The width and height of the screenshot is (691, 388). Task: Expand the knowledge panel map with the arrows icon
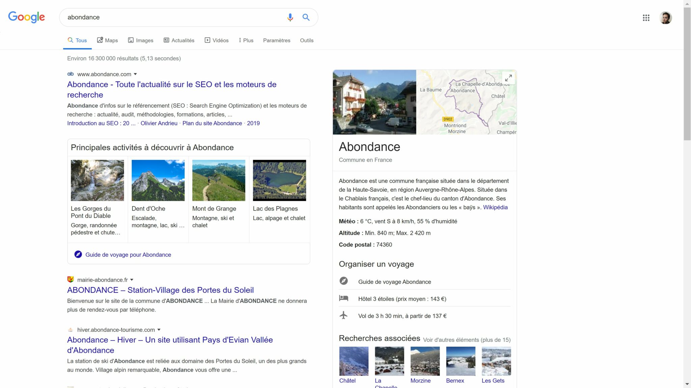point(508,78)
